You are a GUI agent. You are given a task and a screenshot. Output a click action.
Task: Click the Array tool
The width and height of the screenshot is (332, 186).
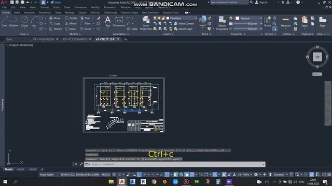coord(86,29)
